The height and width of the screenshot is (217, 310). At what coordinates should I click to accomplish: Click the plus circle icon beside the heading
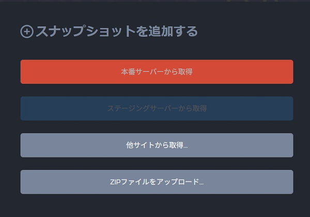(x=27, y=32)
